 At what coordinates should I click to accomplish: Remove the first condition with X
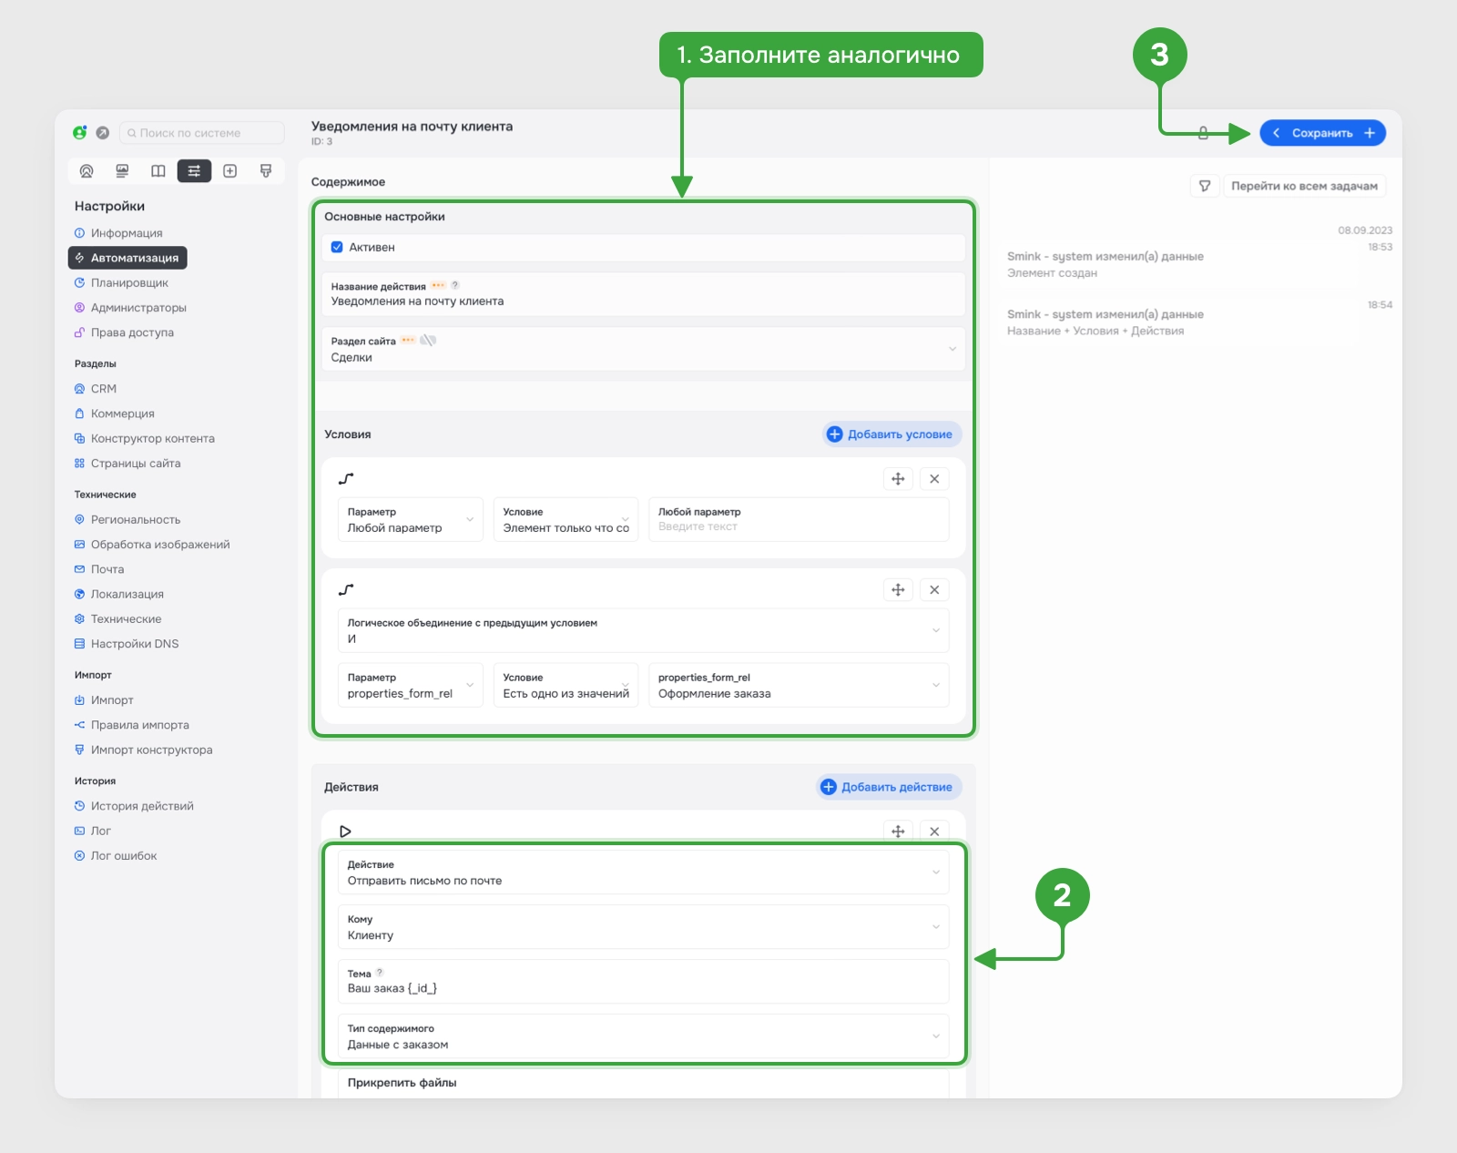tap(934, 479)
